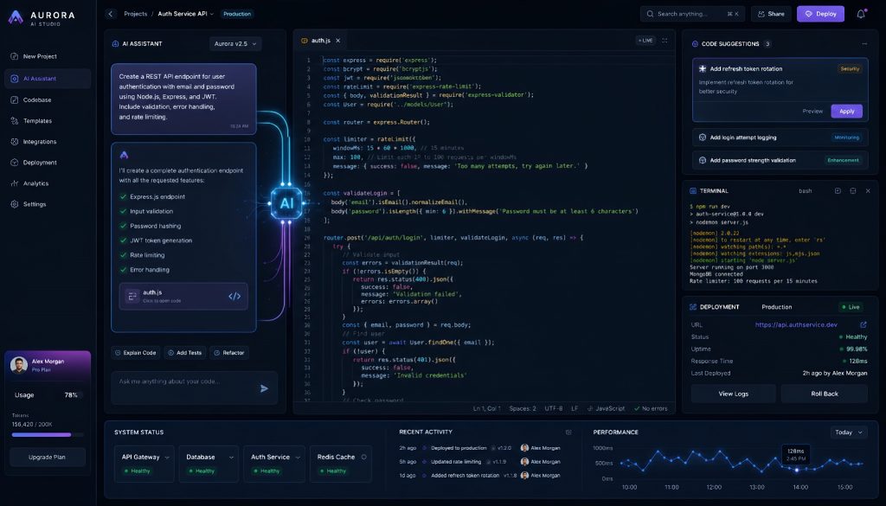Select AI Assistant in the sidebar
Screen dimensions: 886x506
48,79
